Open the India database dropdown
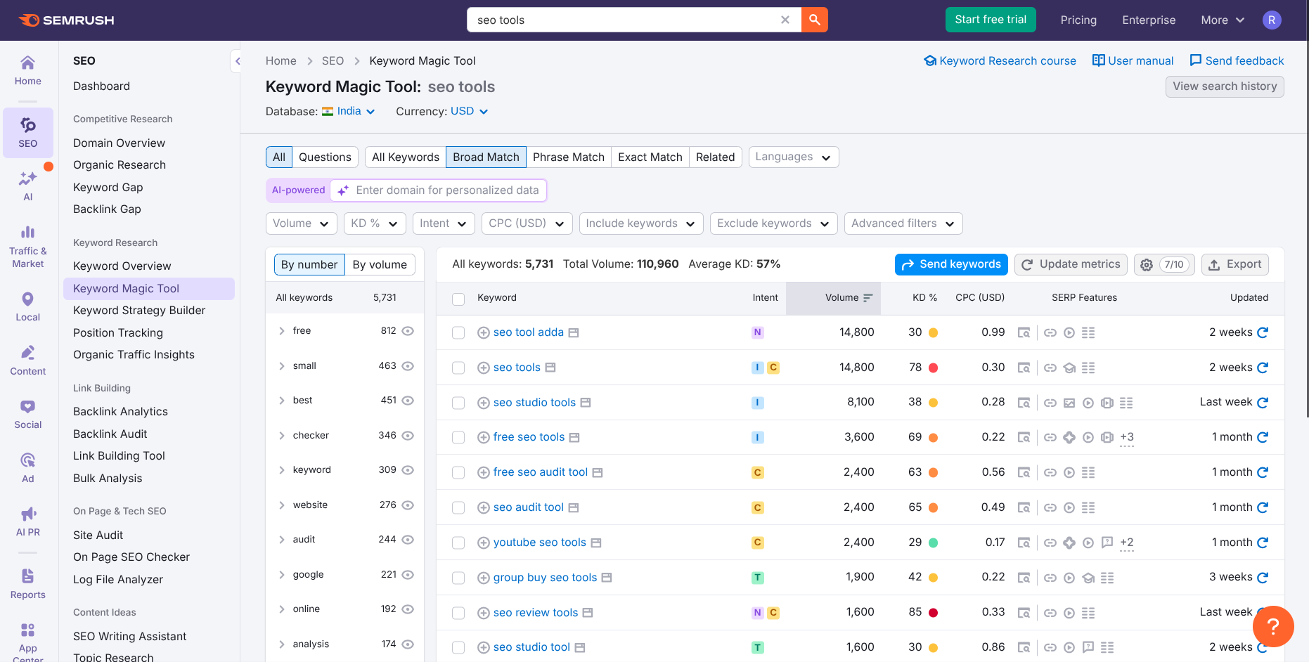The height and width of the screenshot is (662, 1309). [349, 111]
